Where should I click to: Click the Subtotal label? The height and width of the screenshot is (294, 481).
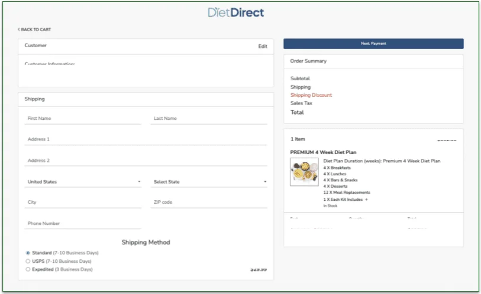tap(300, 79)
